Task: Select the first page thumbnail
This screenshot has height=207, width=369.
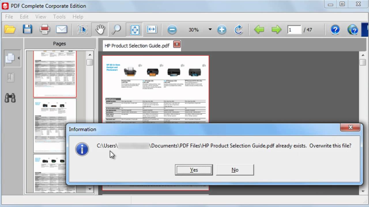Action: tap(55, 74)
